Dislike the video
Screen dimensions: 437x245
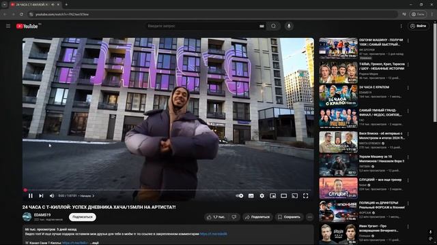[234, 217]
